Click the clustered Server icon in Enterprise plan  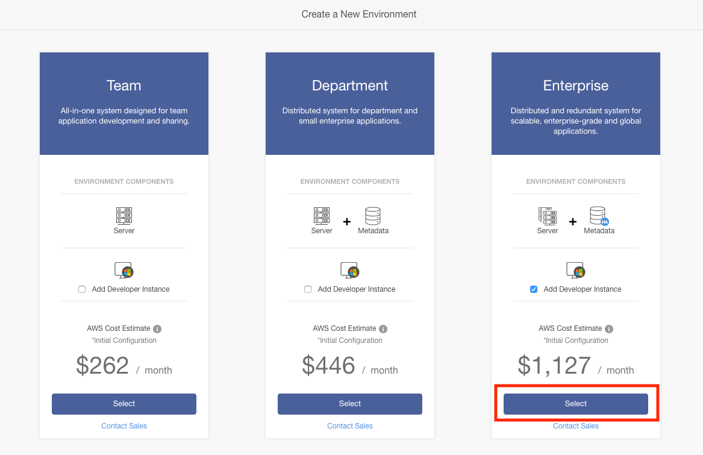tap(547, 216)
